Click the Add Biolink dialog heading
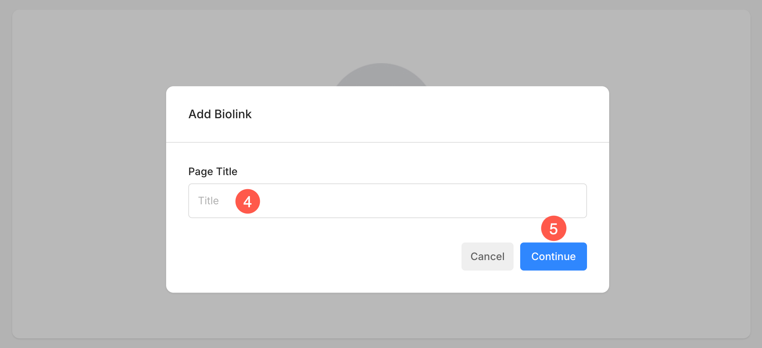The height and width of the screenshot is (348, 762). click(x=220, y=114)
